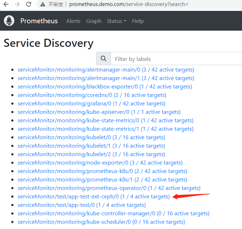Click the Prometheus flame logo
The width and height of the screenshot is (242, 229).
tap(9, 21)
